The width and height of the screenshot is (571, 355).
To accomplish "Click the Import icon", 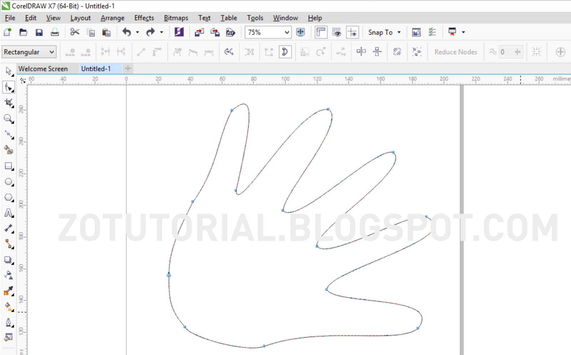I will pos(199,32).
